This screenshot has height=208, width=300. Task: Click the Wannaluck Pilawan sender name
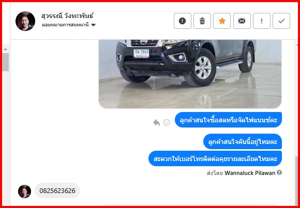pos(250,173)
